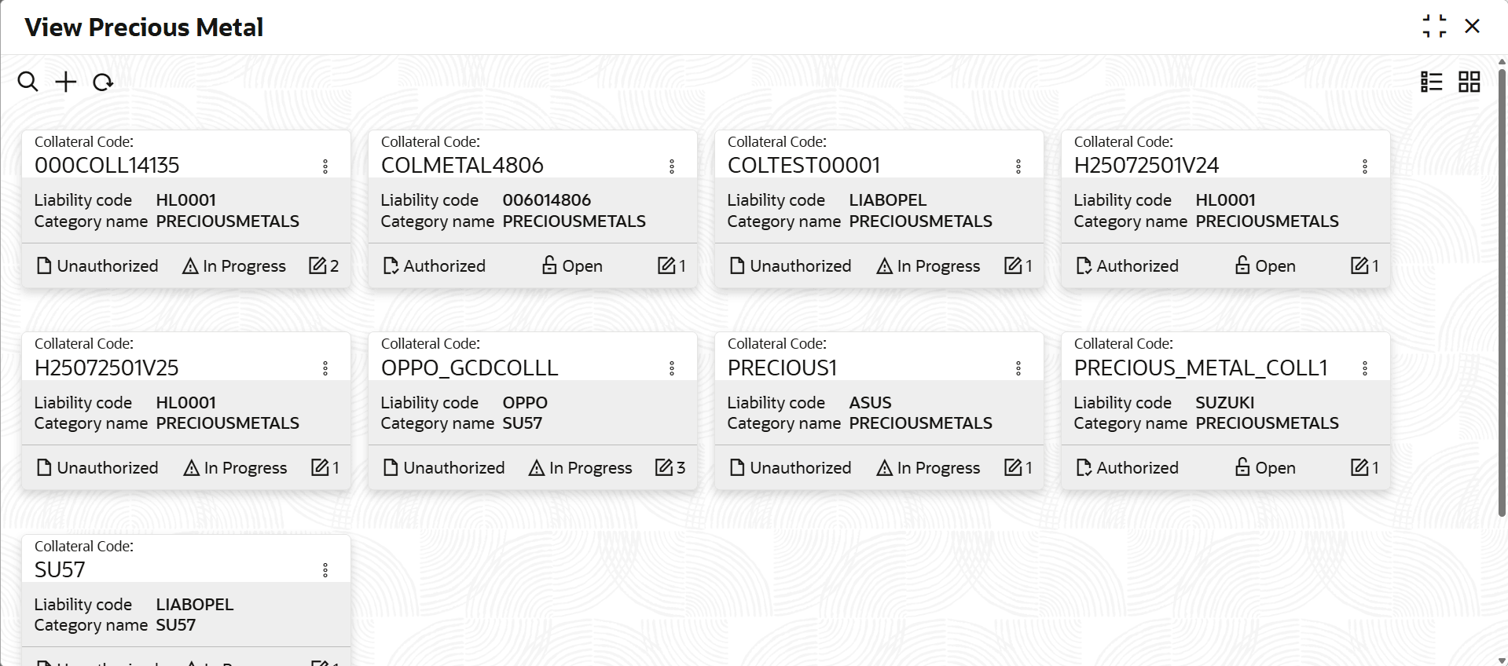Open options menu for 000COLL14135 card
The width and height of the screenshot is (1508, 666).
[325, 166]
